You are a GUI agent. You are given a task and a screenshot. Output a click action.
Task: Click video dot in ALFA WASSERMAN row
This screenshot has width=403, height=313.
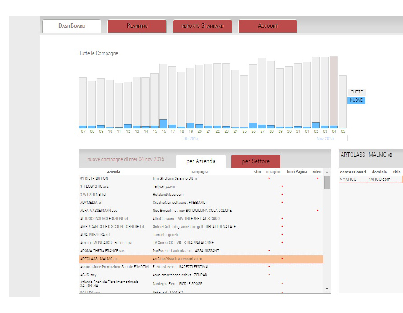point(317,210)
